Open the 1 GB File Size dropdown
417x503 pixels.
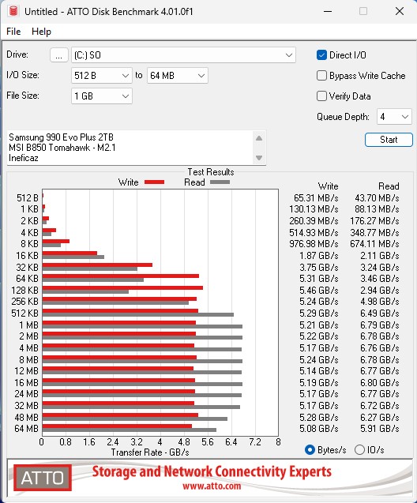(102, 96)
